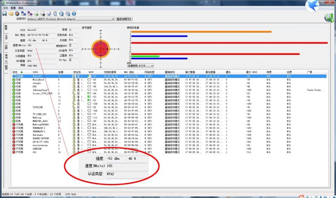Sort list by the MAC 地址 column header
The image size is (336, 198).
pos(129,72)
